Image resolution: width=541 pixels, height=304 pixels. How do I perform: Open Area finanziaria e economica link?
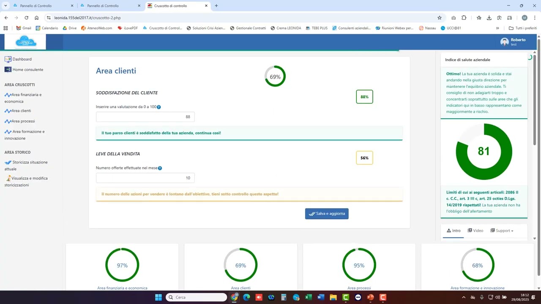coord(26,95)
